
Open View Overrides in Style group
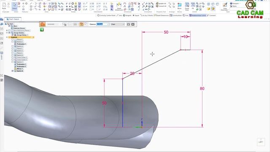(x=225, y=7)
